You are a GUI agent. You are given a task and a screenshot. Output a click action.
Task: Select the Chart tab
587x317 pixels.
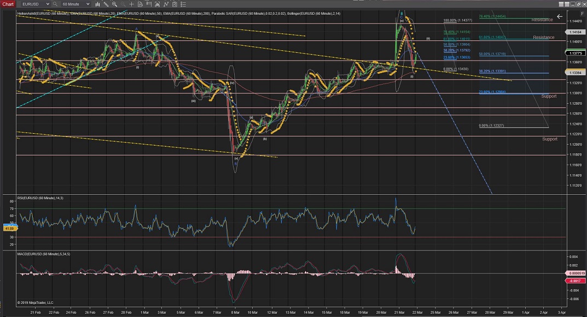(8, 4)
